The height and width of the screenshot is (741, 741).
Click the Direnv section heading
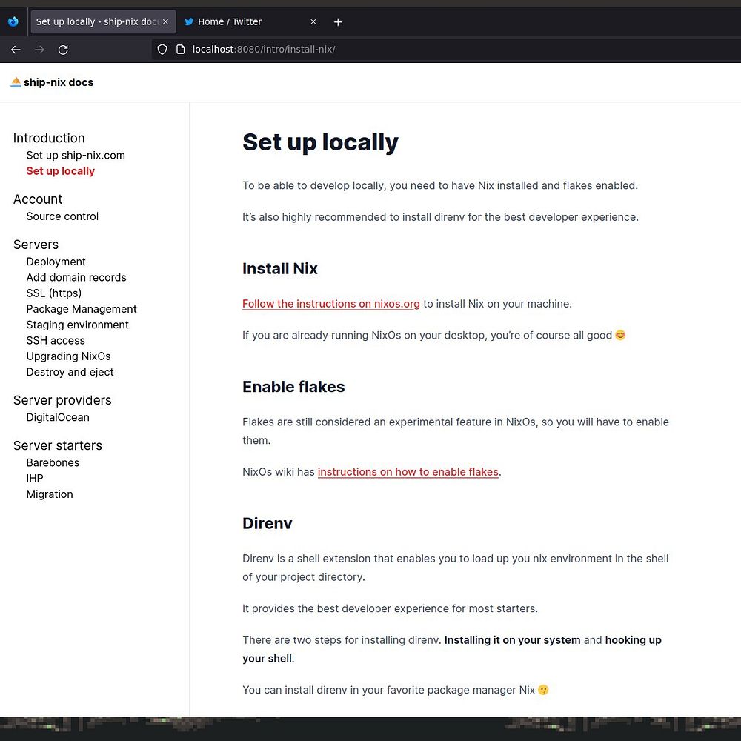click(x=267, y=524)
